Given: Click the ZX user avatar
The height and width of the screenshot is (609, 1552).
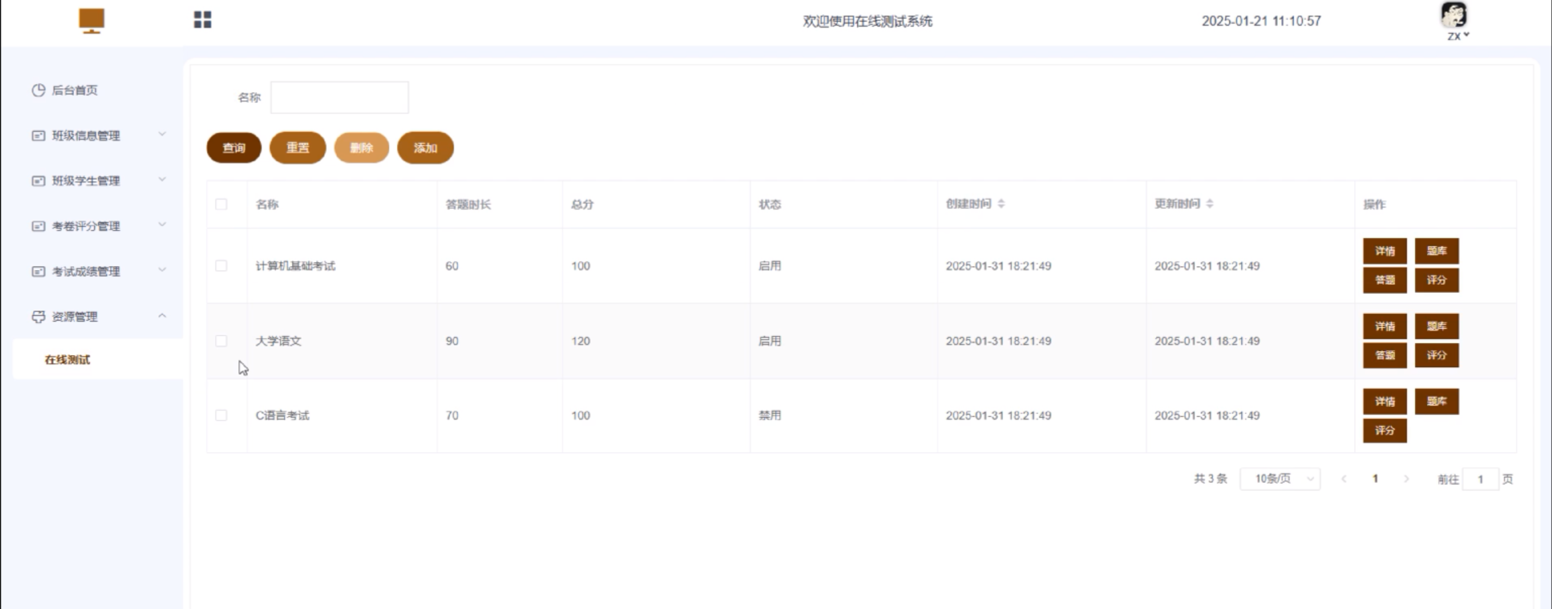Looking at the screenshot, I should pyautogui.click(x=1454, y=15).
